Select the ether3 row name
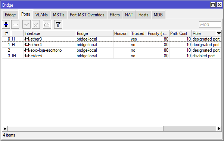Screen dimensions: 224x141 pos(36,39)
